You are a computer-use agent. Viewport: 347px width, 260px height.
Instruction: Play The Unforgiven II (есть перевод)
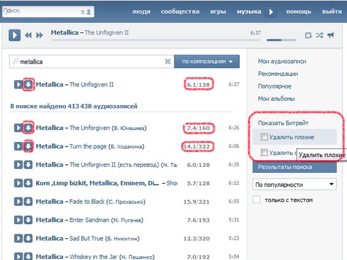[18, 164]
